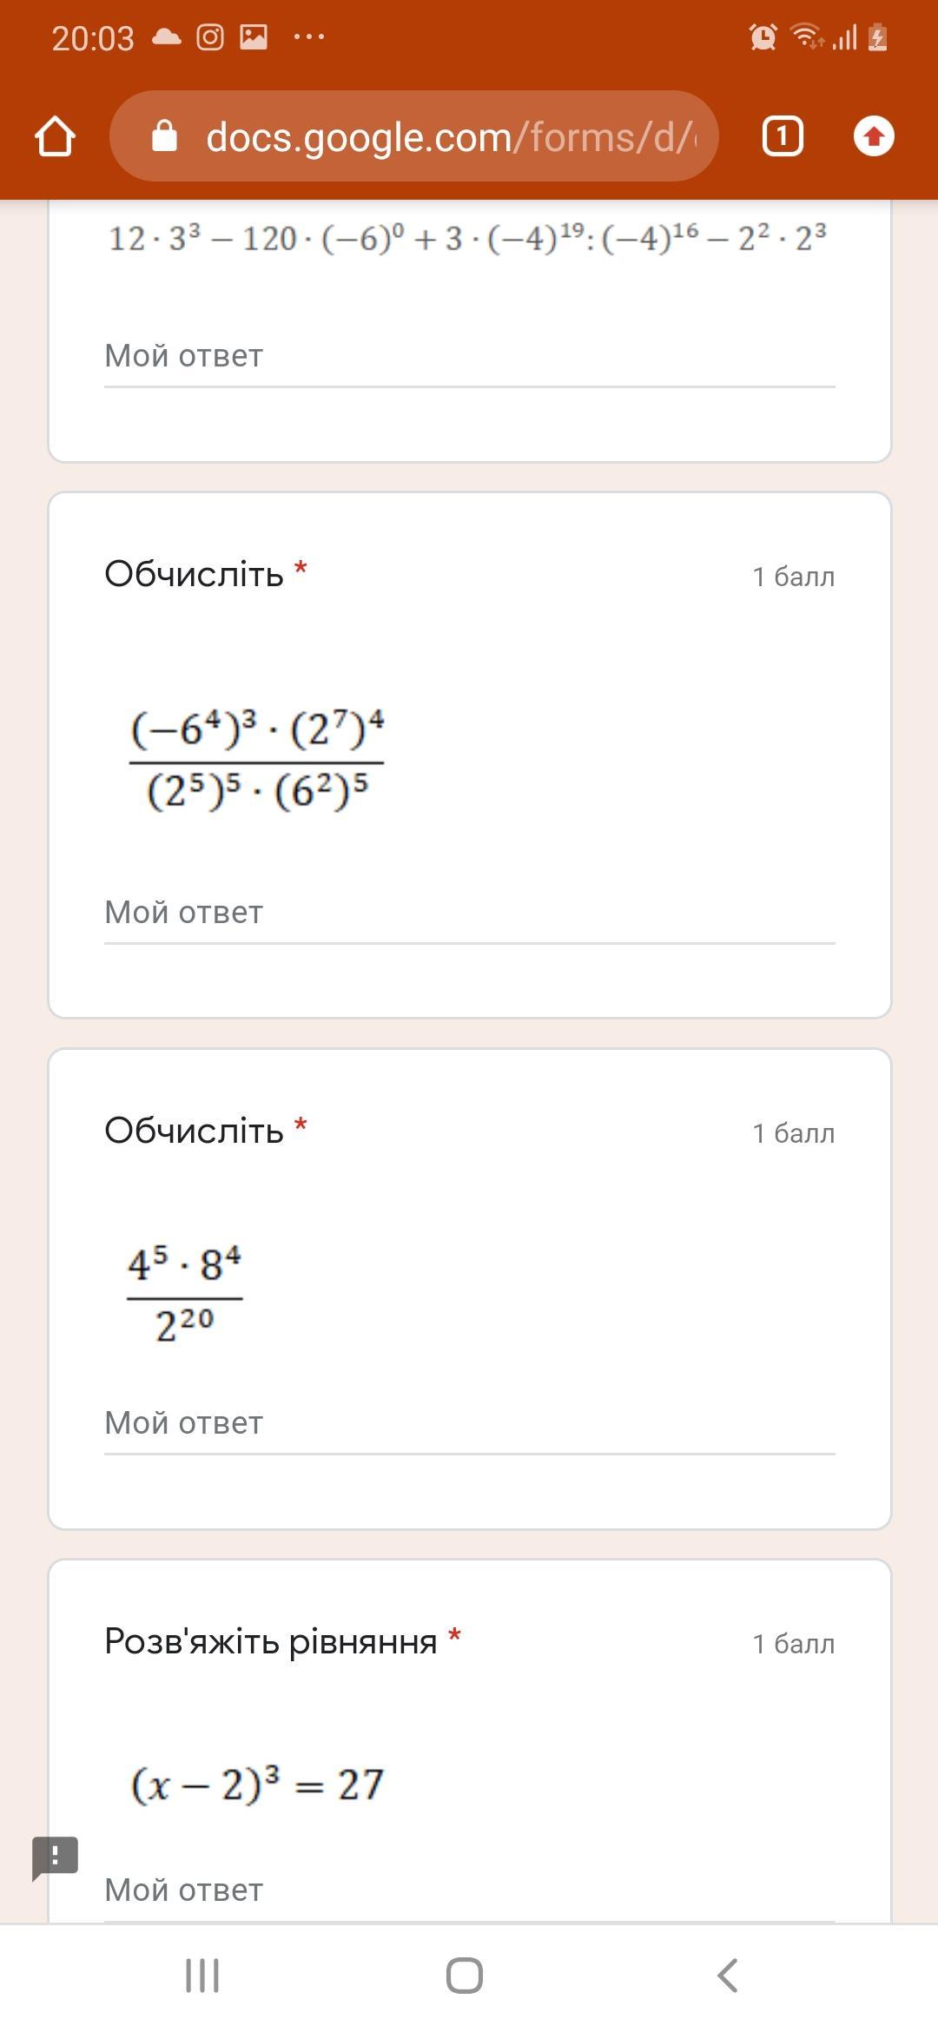Tap the Instagram notification icon in status bar
Viewport: 938px width, 2032px height.
(x=209, y=36)
